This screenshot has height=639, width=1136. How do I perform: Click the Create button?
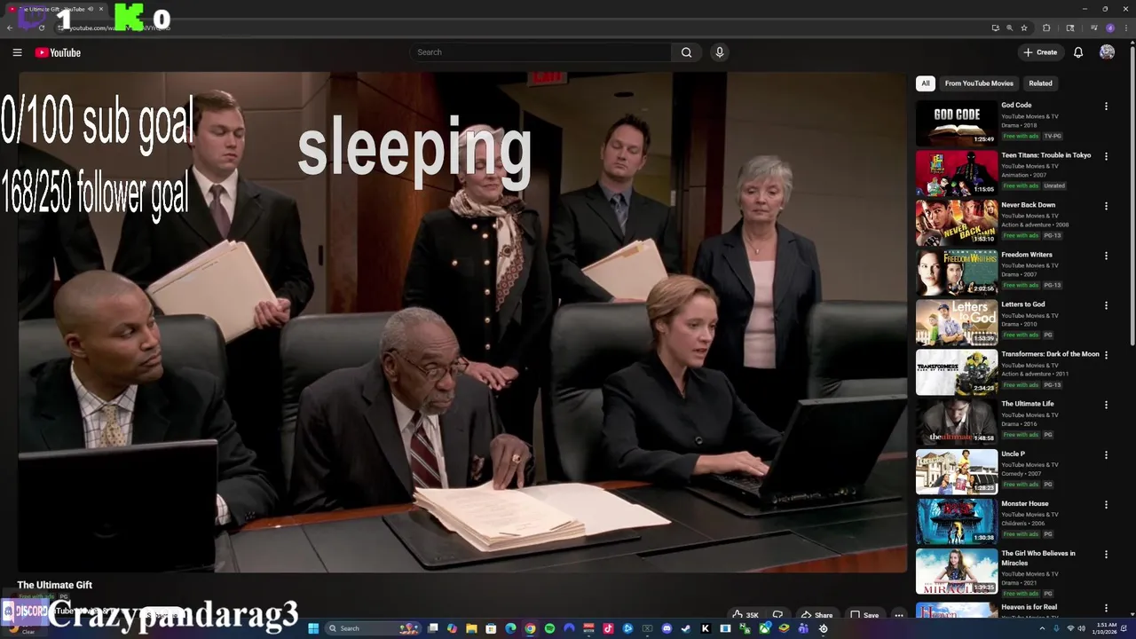coord(1040,52)
